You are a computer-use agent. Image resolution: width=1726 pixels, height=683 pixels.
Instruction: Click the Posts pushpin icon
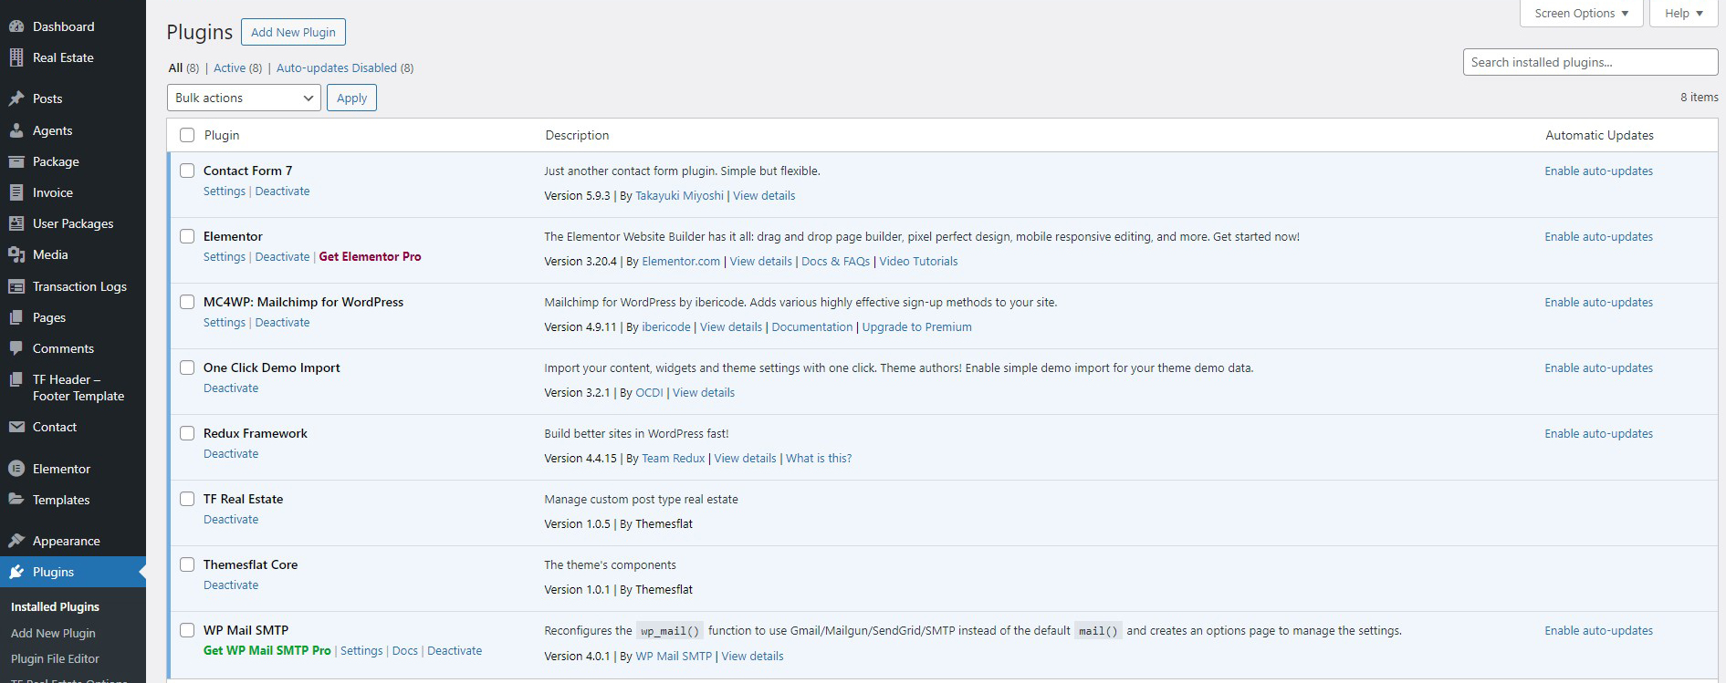[16, 98]
